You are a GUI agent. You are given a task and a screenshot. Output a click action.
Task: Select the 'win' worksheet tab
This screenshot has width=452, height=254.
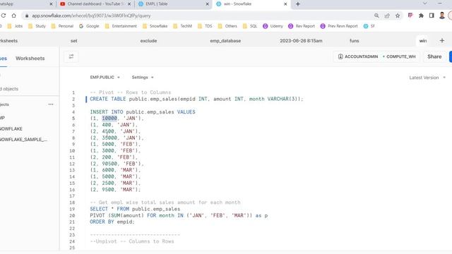tap(423, 41)
